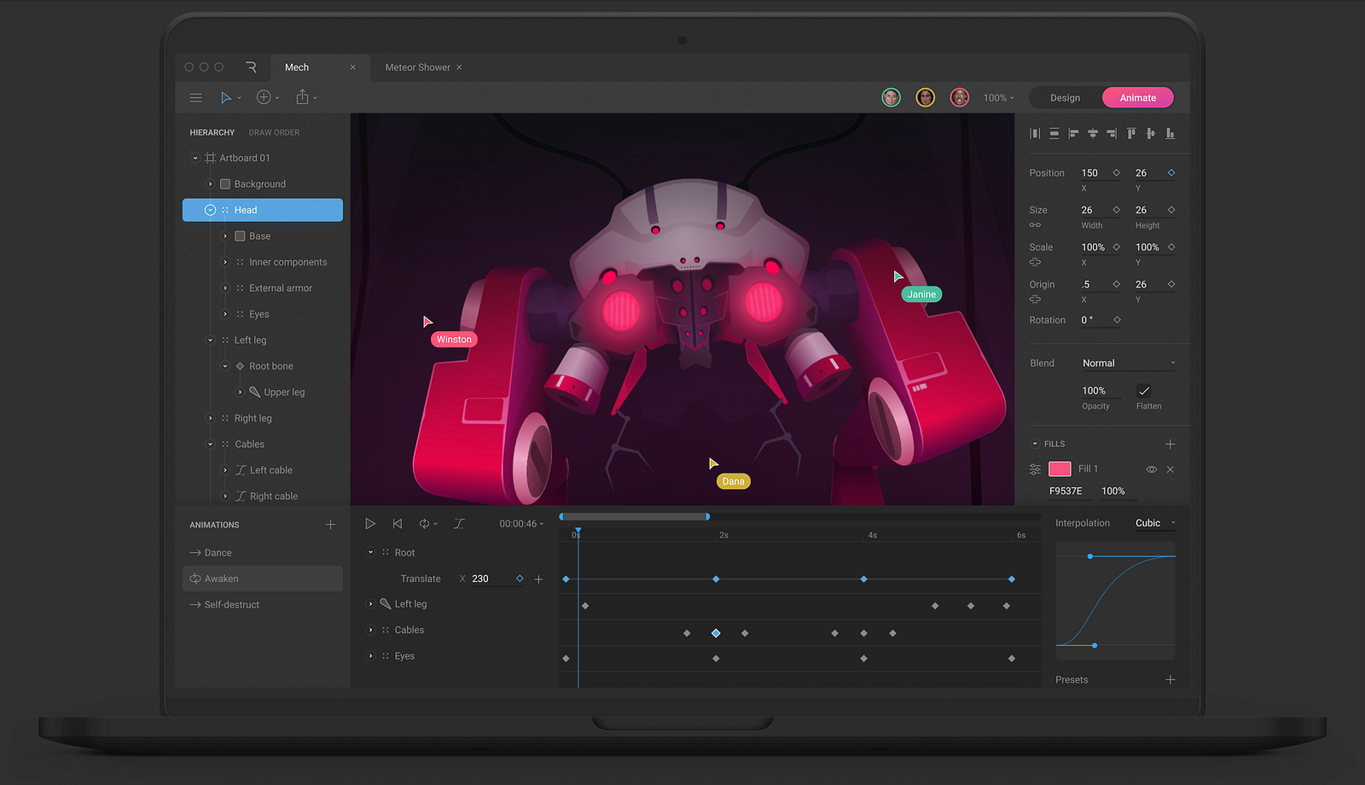Switch to the Meteor Shower tab
The width and height of the screenshot is (1365, 785).
417,67
